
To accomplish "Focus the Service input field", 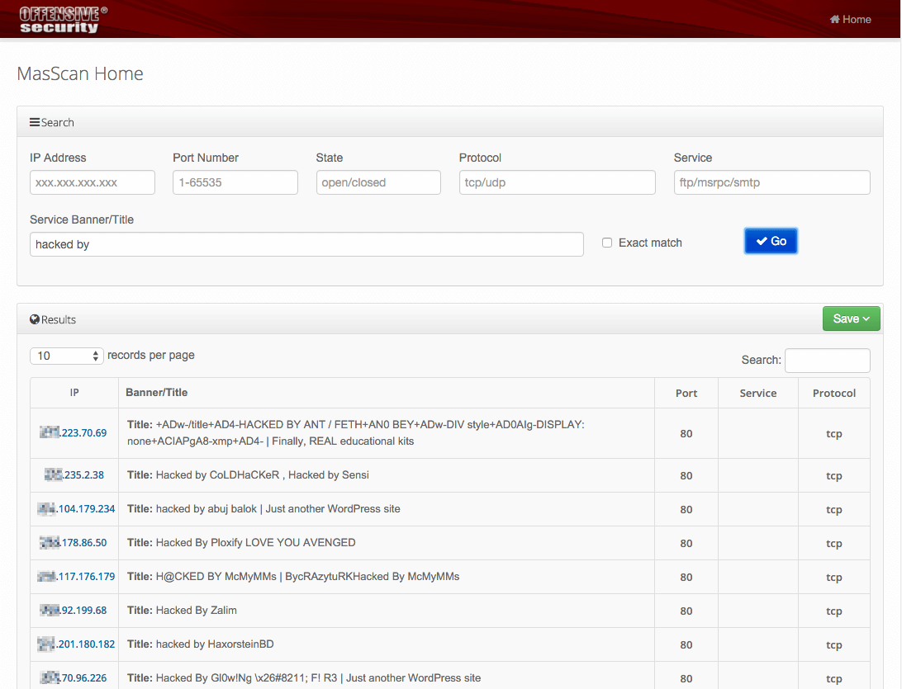I will (771, 182).
